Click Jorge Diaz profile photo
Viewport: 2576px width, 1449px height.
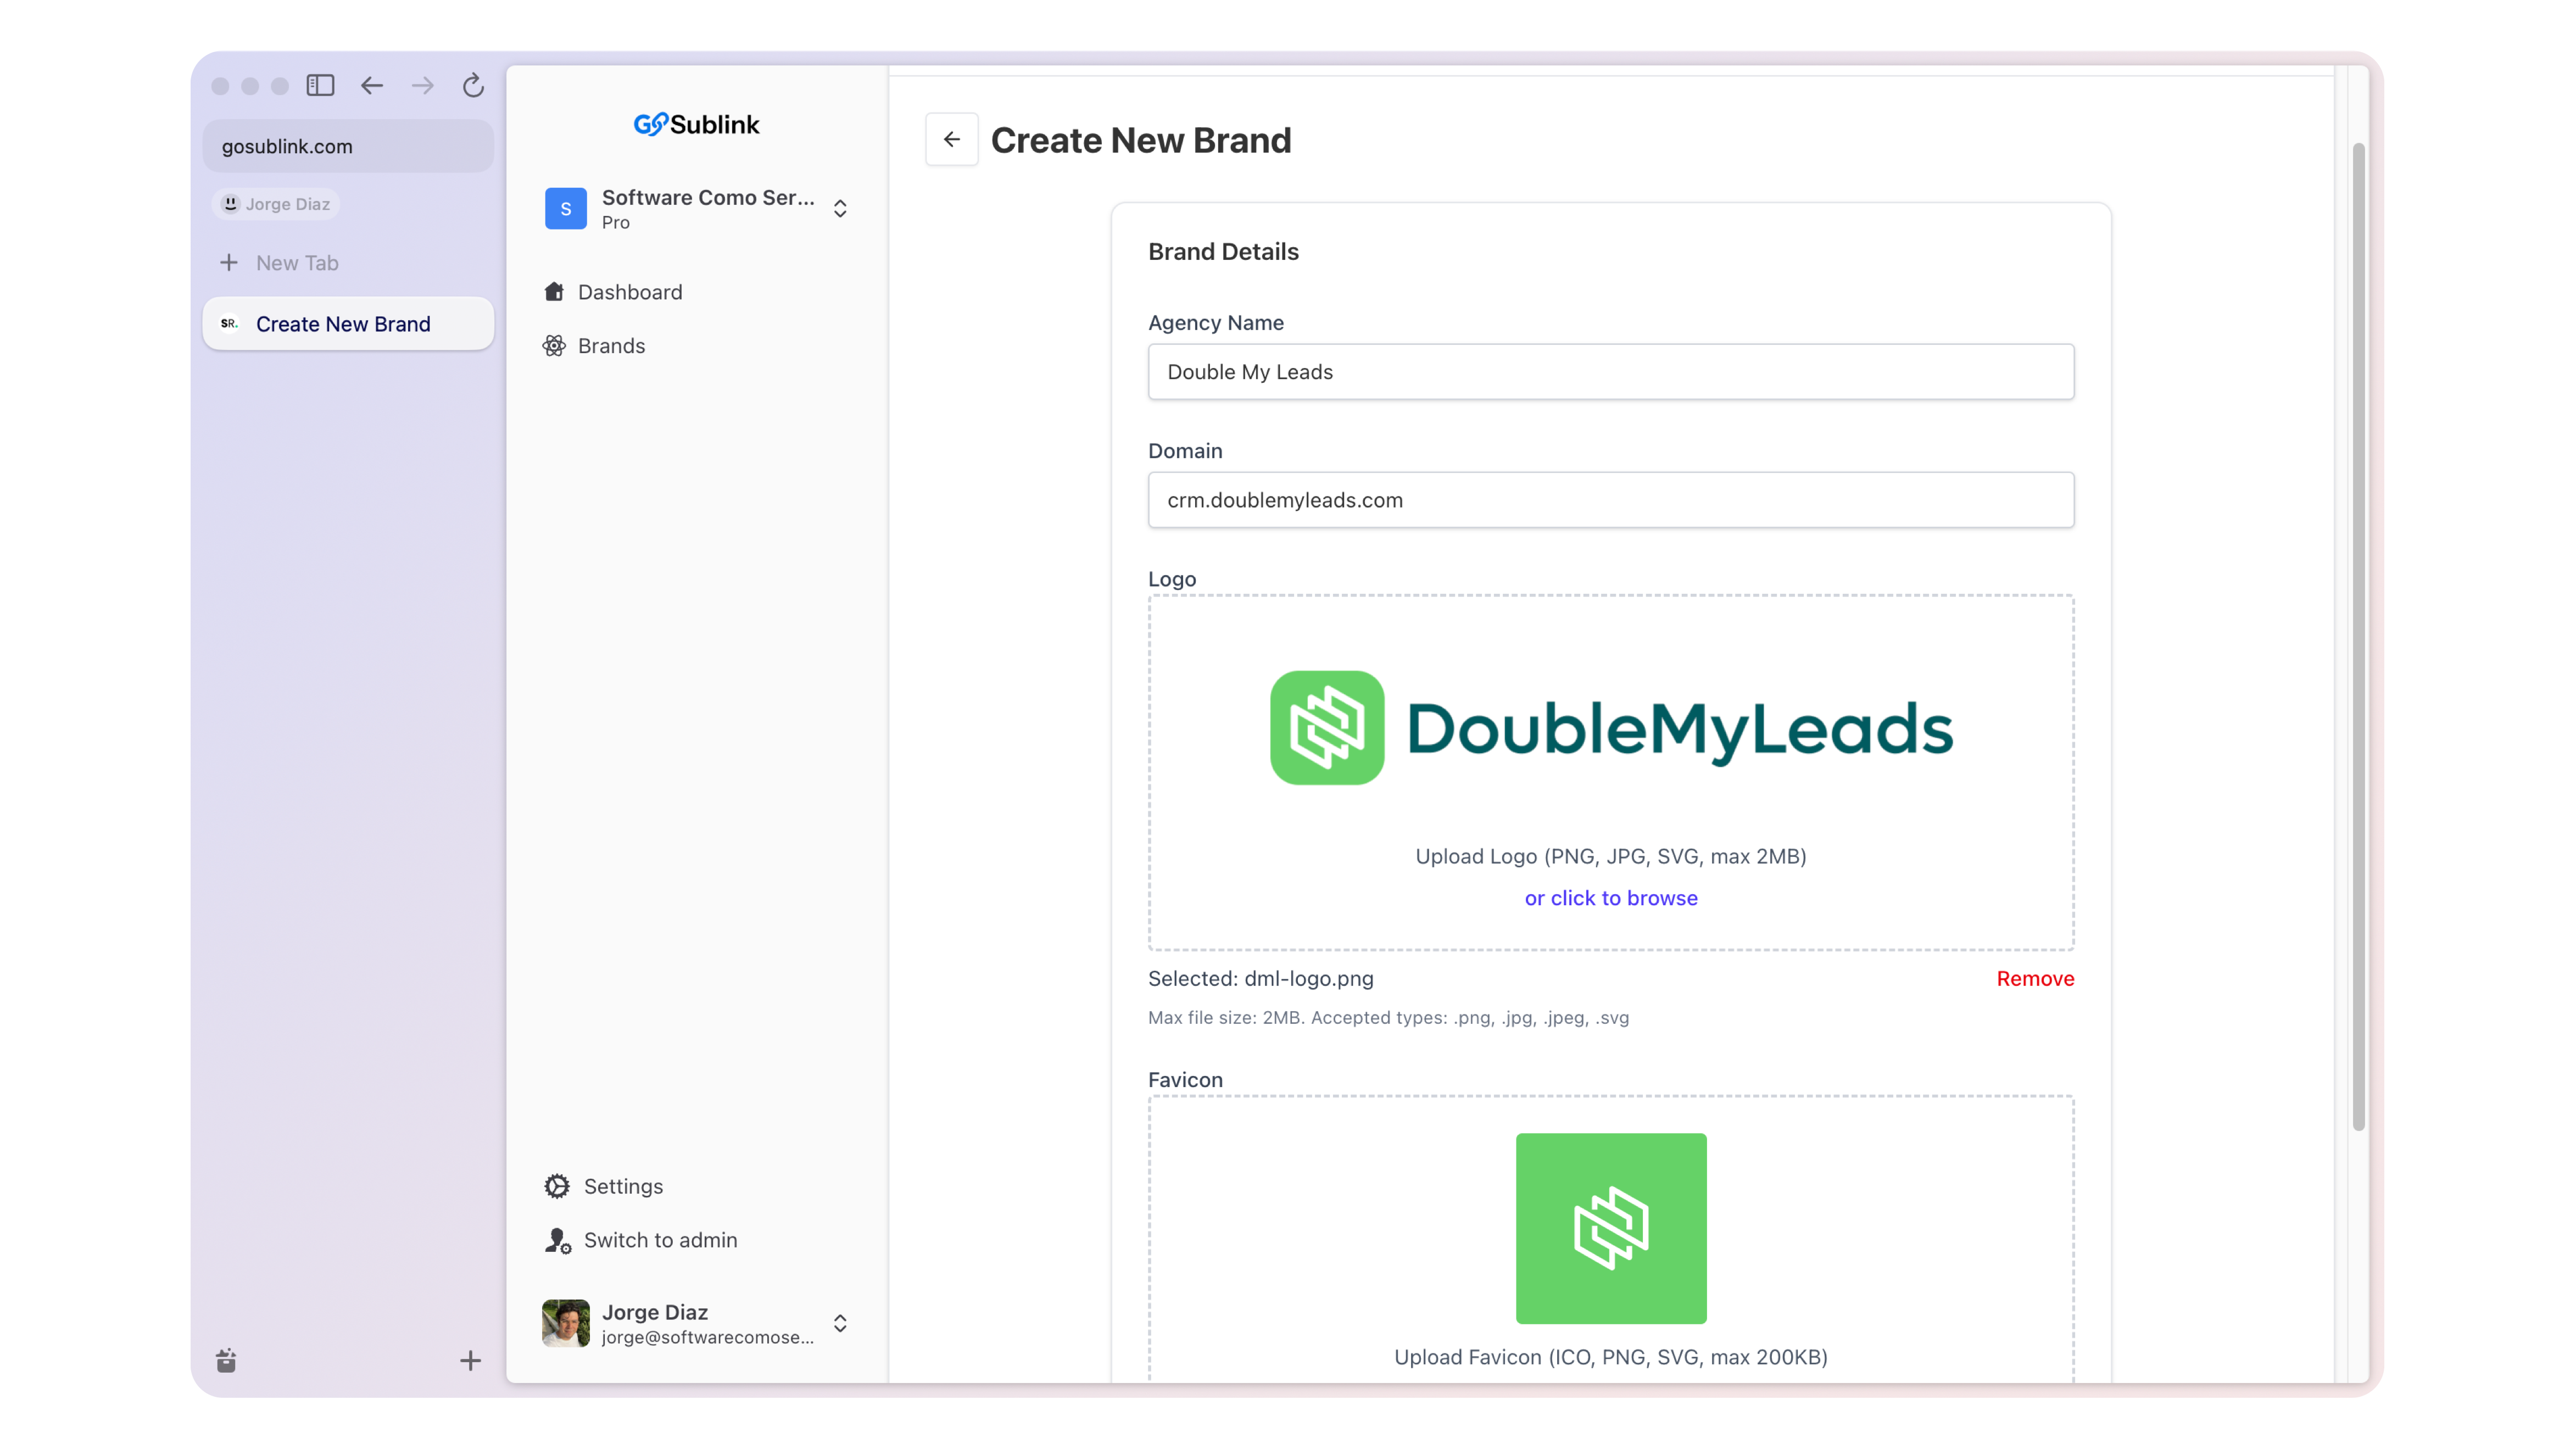[566, 1323]
